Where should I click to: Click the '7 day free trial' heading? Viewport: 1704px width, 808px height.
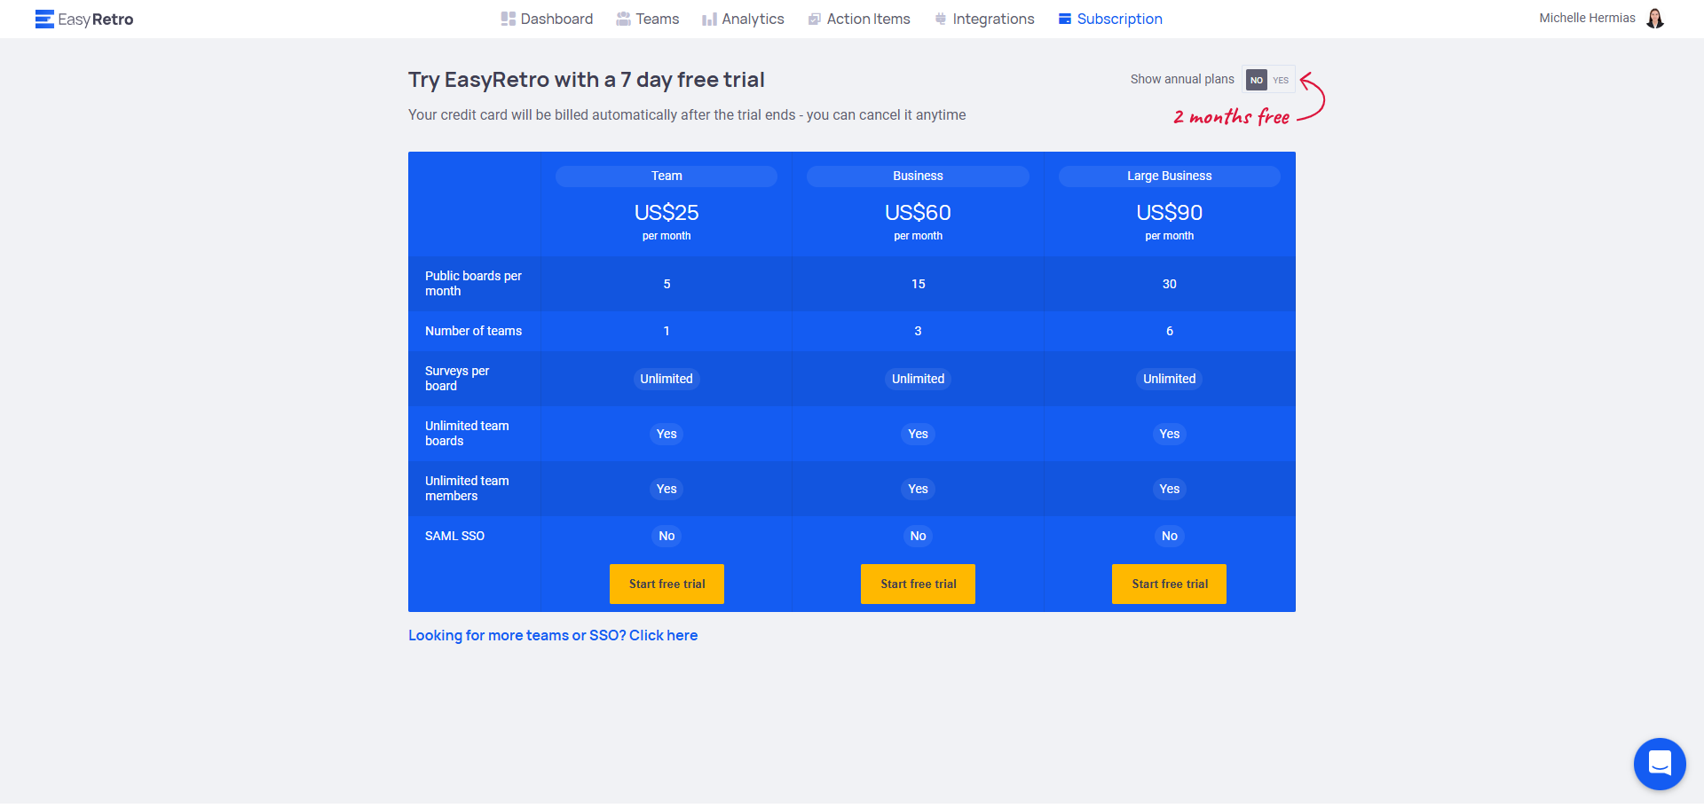tap(587, 80)
